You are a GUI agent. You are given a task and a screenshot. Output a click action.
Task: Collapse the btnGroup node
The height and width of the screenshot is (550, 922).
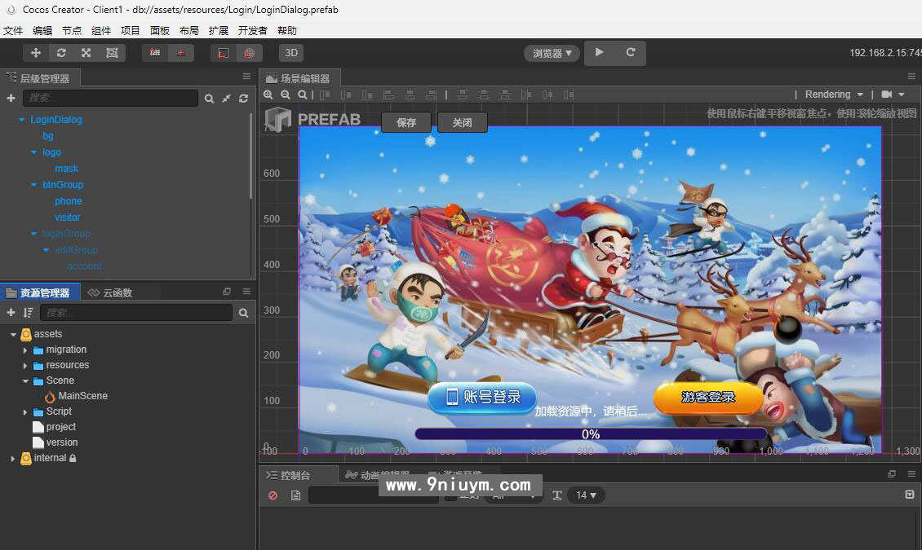click(x=34, y=185)
